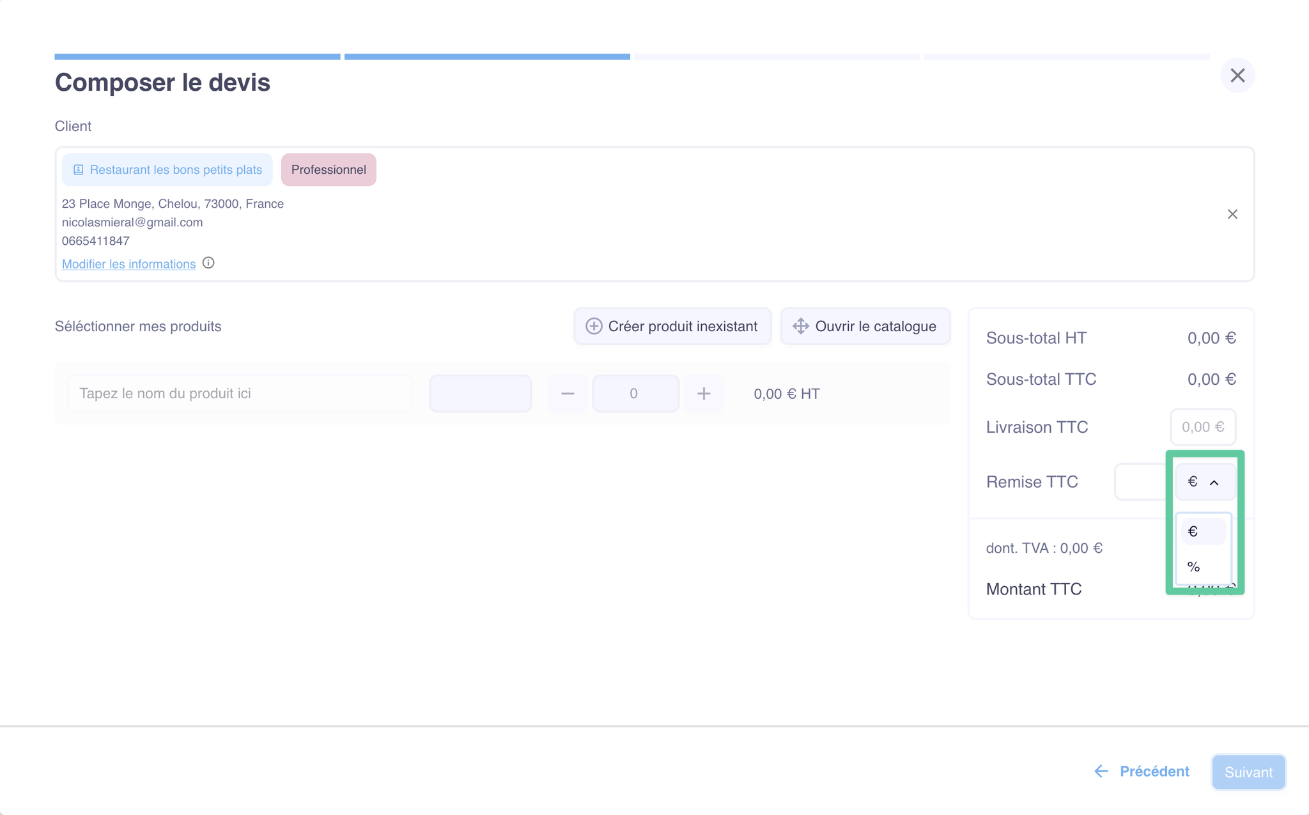Click the Livraison TTC amount field

[1202, 427]
